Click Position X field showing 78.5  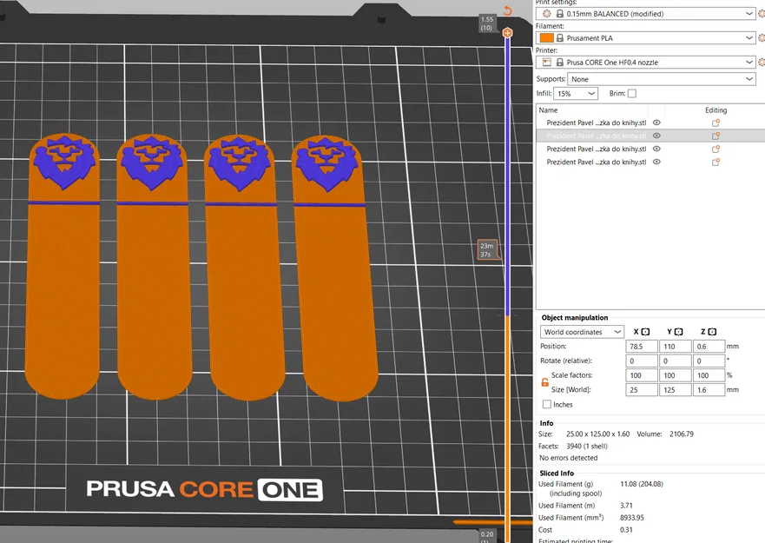click(642, 346)
